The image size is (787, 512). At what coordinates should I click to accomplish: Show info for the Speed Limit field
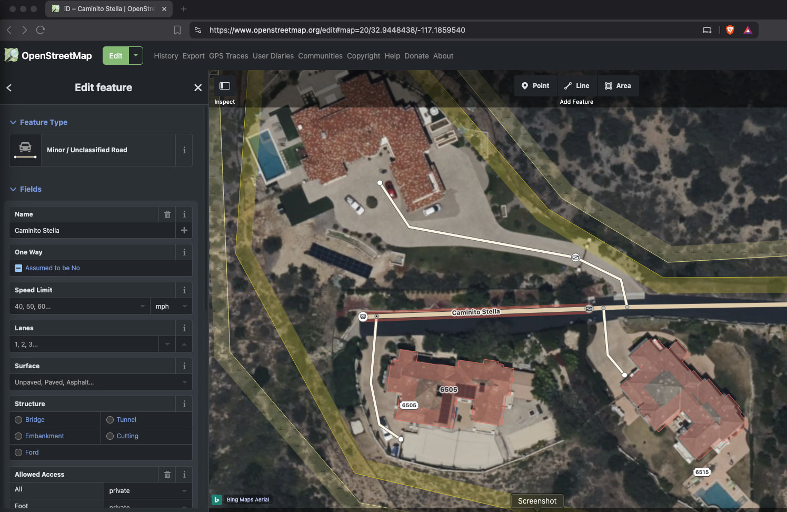coord(184,290)
